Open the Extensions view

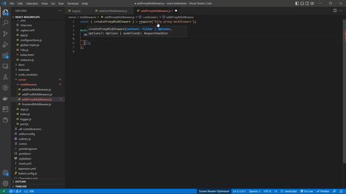(5, 56)
